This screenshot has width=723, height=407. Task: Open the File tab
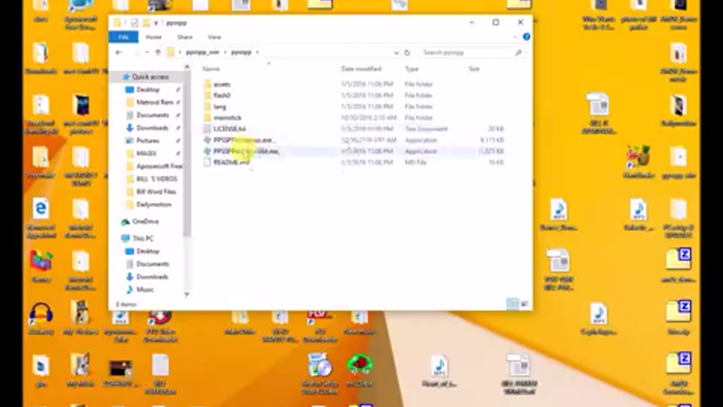coord(123,37)
